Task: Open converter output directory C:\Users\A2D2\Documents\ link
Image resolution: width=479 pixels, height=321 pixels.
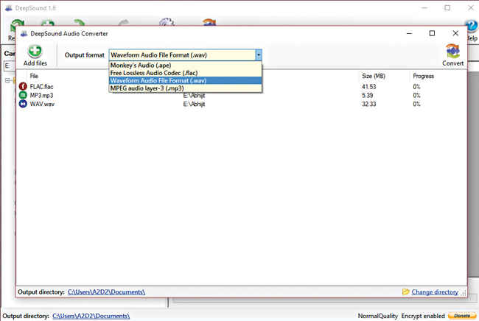Action: [106, 292]
